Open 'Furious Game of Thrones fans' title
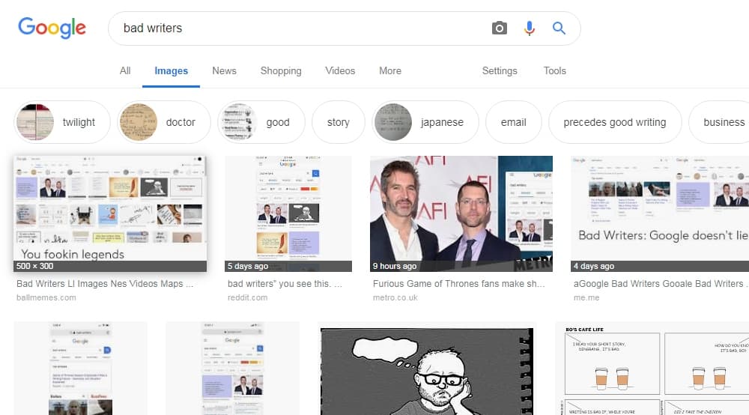This screenshot has height=415, width=749. [458, 284]
